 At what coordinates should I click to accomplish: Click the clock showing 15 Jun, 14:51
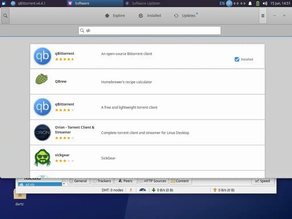pyautogui.click(x=280, y=3)
